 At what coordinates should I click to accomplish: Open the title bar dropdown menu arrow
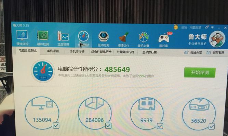pos(212,27)
